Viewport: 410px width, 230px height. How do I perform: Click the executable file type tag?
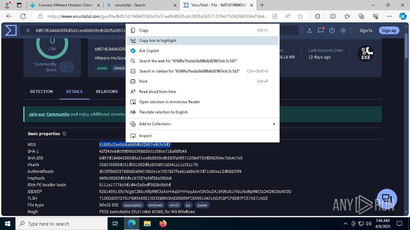tap(133, 205)
